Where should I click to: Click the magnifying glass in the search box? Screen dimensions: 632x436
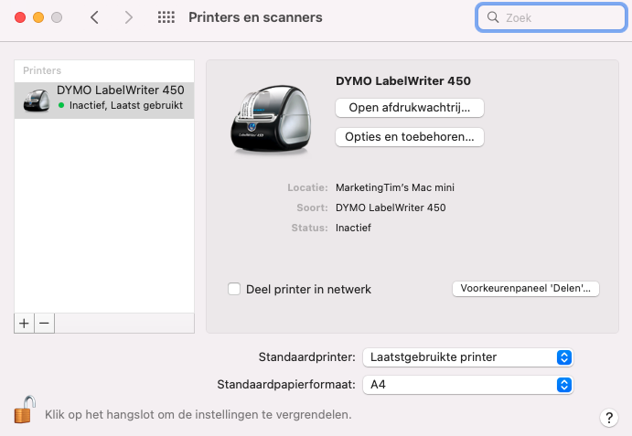tap(493, 17)
